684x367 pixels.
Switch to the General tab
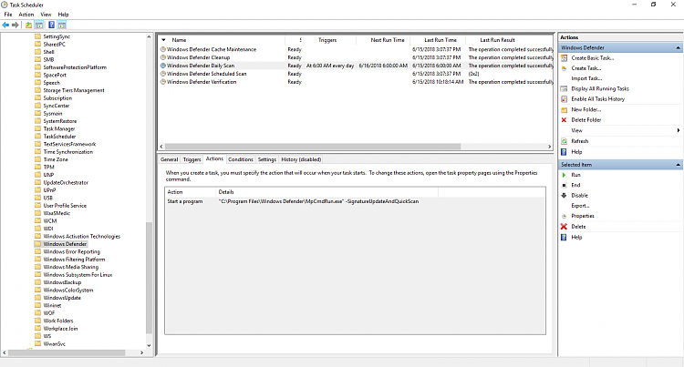pyautogui.click(x=170, y=159)
